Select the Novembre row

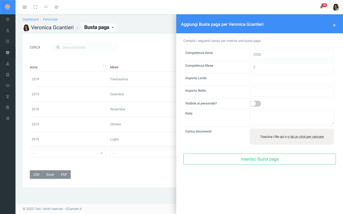[103, 109]
